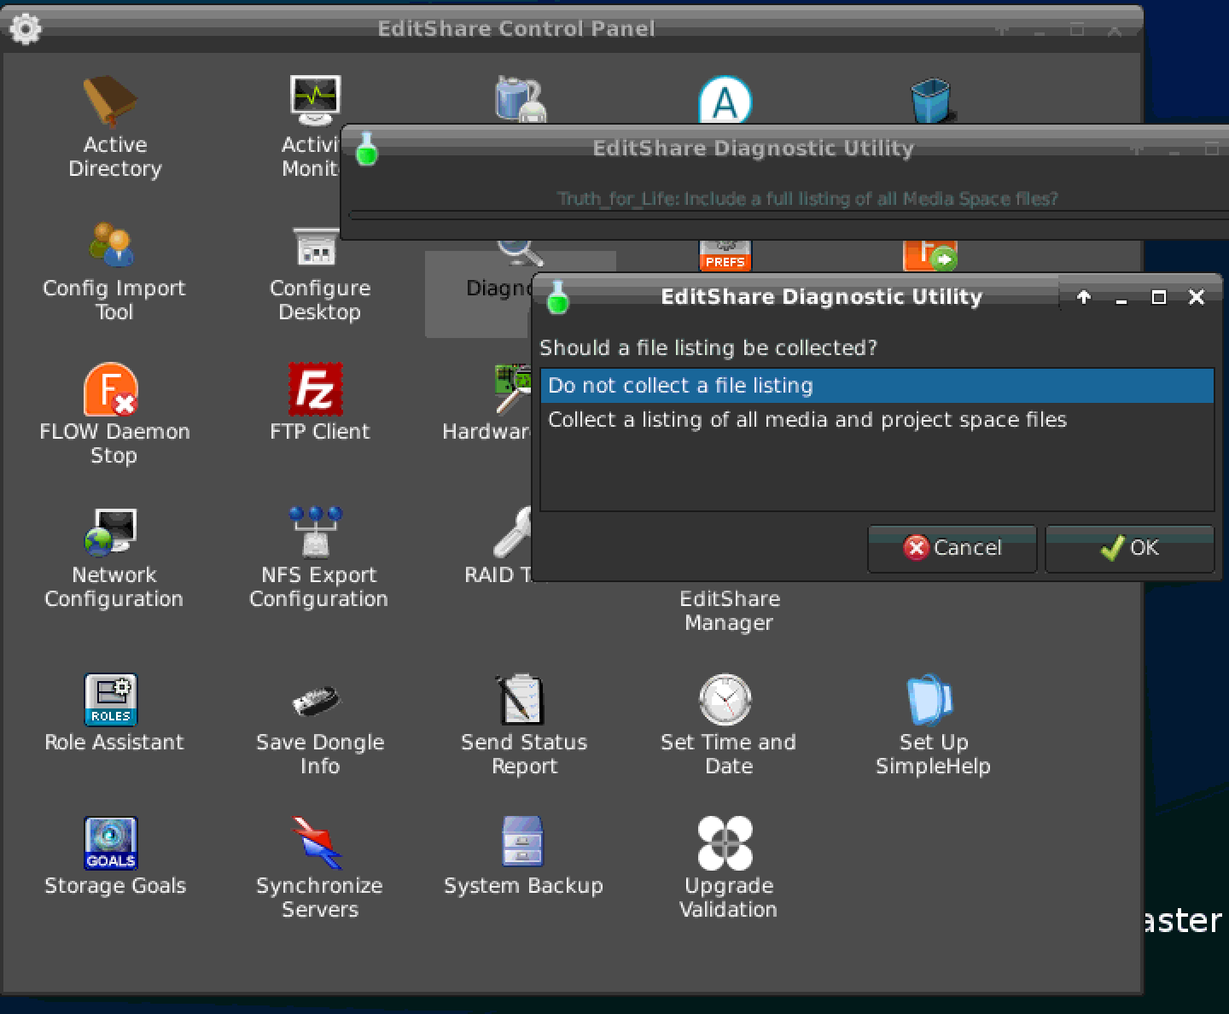Open the NFS Export Configuration icon
This screenshot has height=1014, width=1229.
coord(315,532)
